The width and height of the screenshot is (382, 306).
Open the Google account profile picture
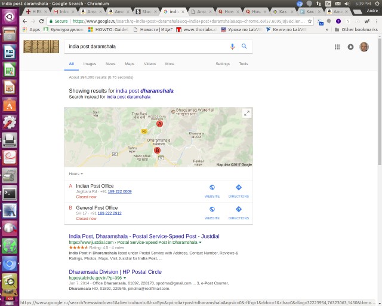[x=364, y=47]
